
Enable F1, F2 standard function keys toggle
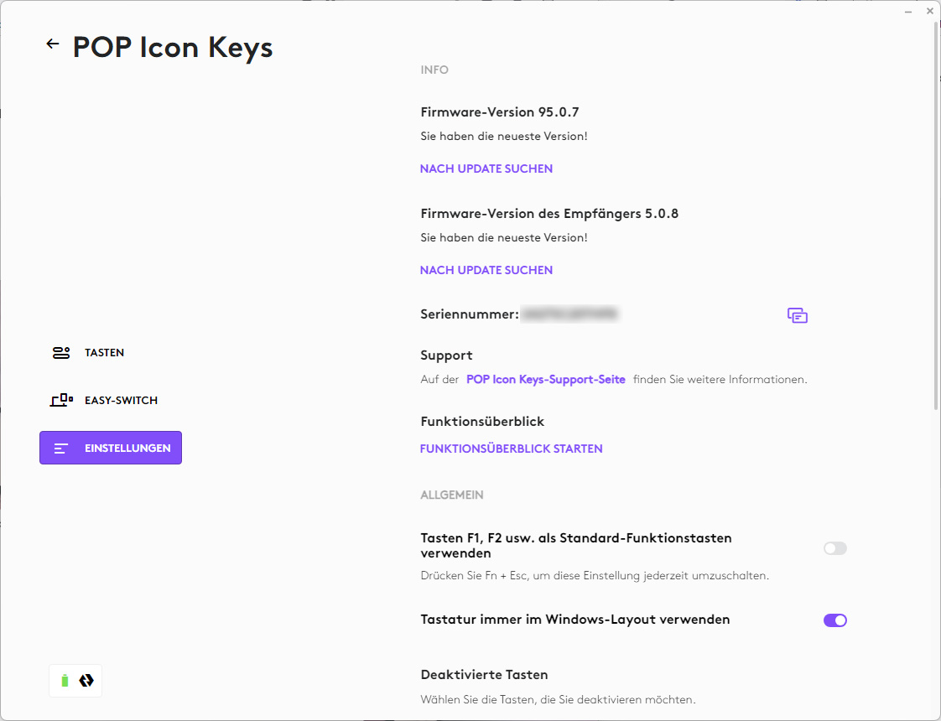[834, 548]
